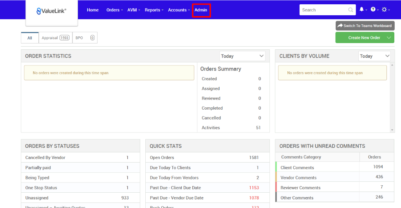Open the AVM menu
401x208 pixels.
(134, 10)
